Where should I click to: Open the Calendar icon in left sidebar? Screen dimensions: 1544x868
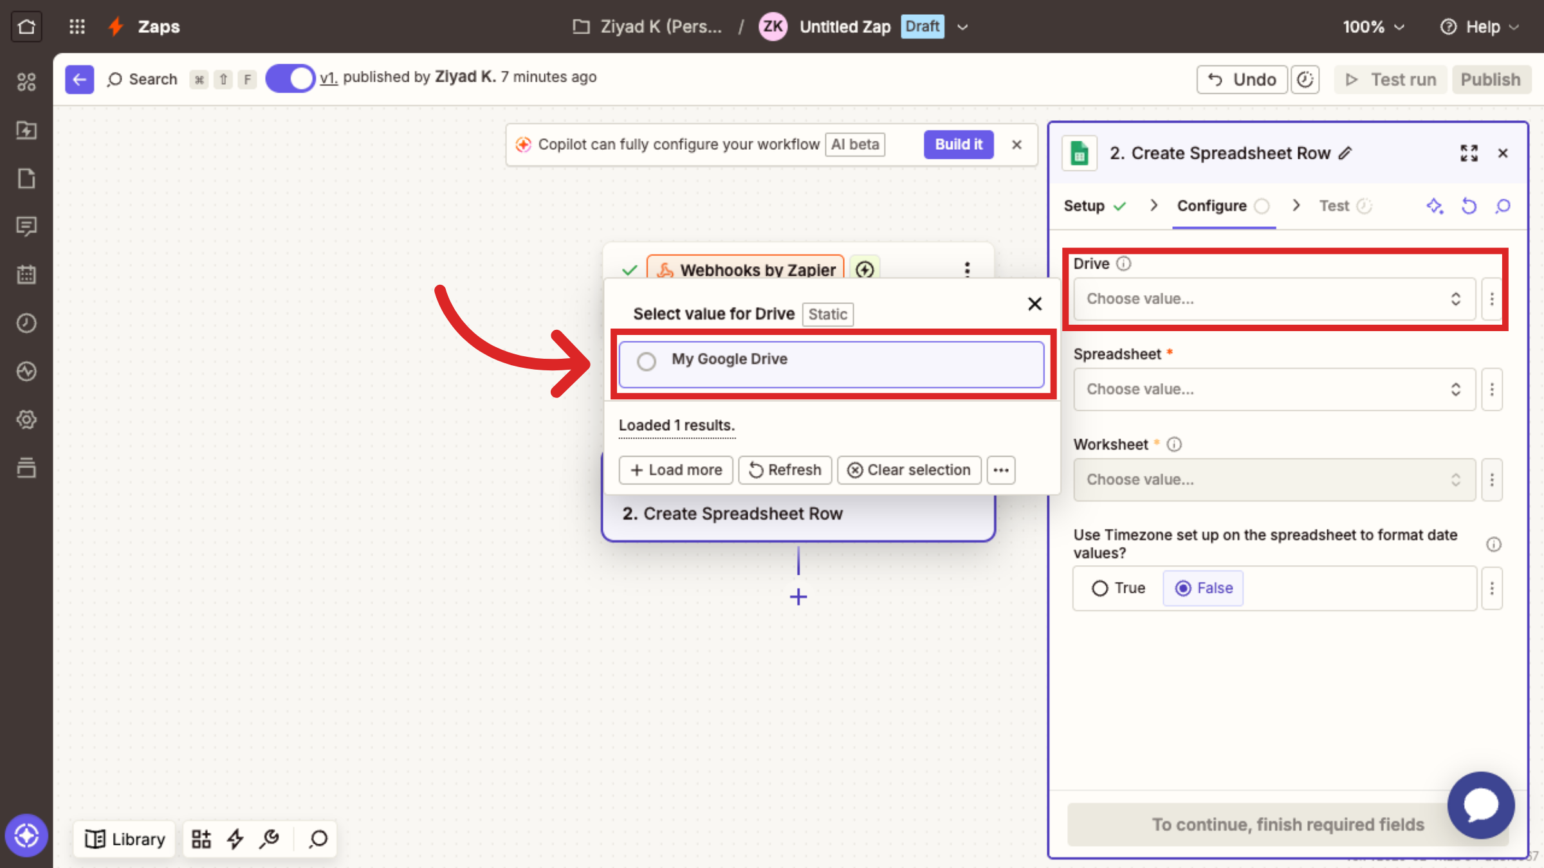26,275
